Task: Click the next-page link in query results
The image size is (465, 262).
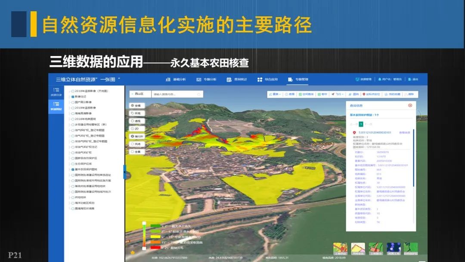Action: point(368,125)
